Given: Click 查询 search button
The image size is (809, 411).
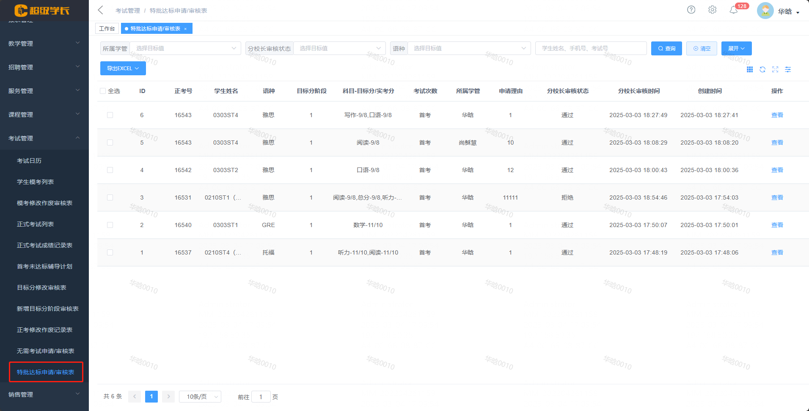Looking at the screenshot, I should (666, 48).
